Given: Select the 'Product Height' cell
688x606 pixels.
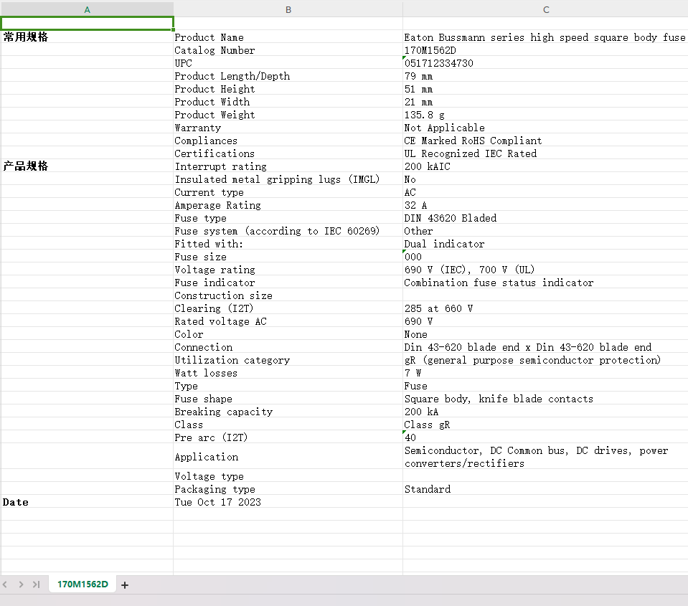Looking at the screenshot, I should tap(288, 89).
